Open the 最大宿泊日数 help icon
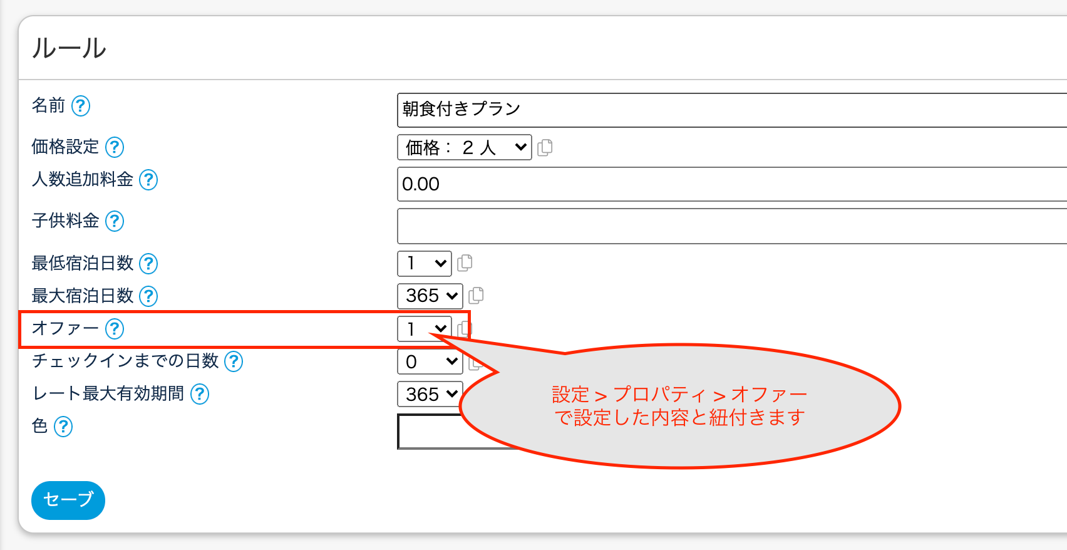The height and width of the screenshot is (550, 1067). pyautogui.click(x=148, y=296)
